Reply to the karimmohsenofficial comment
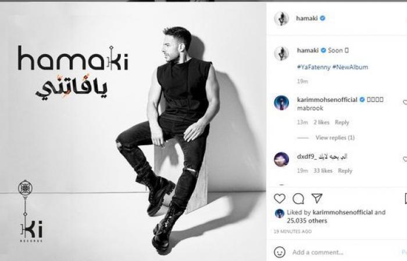This screenshot has height=261, width=407. 342,122
